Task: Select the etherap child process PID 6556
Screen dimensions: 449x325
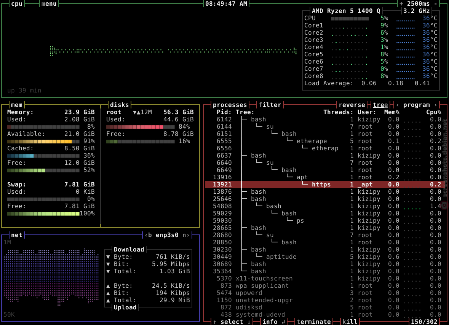Action: (323, 148)
